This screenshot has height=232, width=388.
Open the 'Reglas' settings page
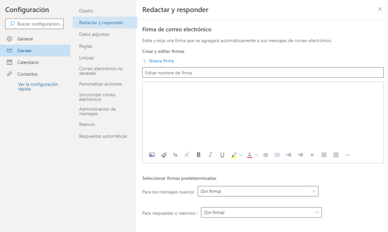tap(86, 46)
